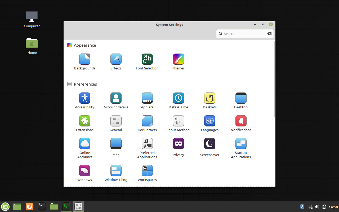Clear the search field text
Screen dimensions: 339x212
269,34
